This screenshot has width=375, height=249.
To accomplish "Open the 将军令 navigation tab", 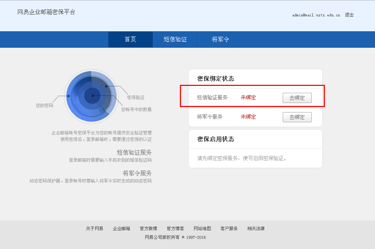I will (x=220, y=39).
